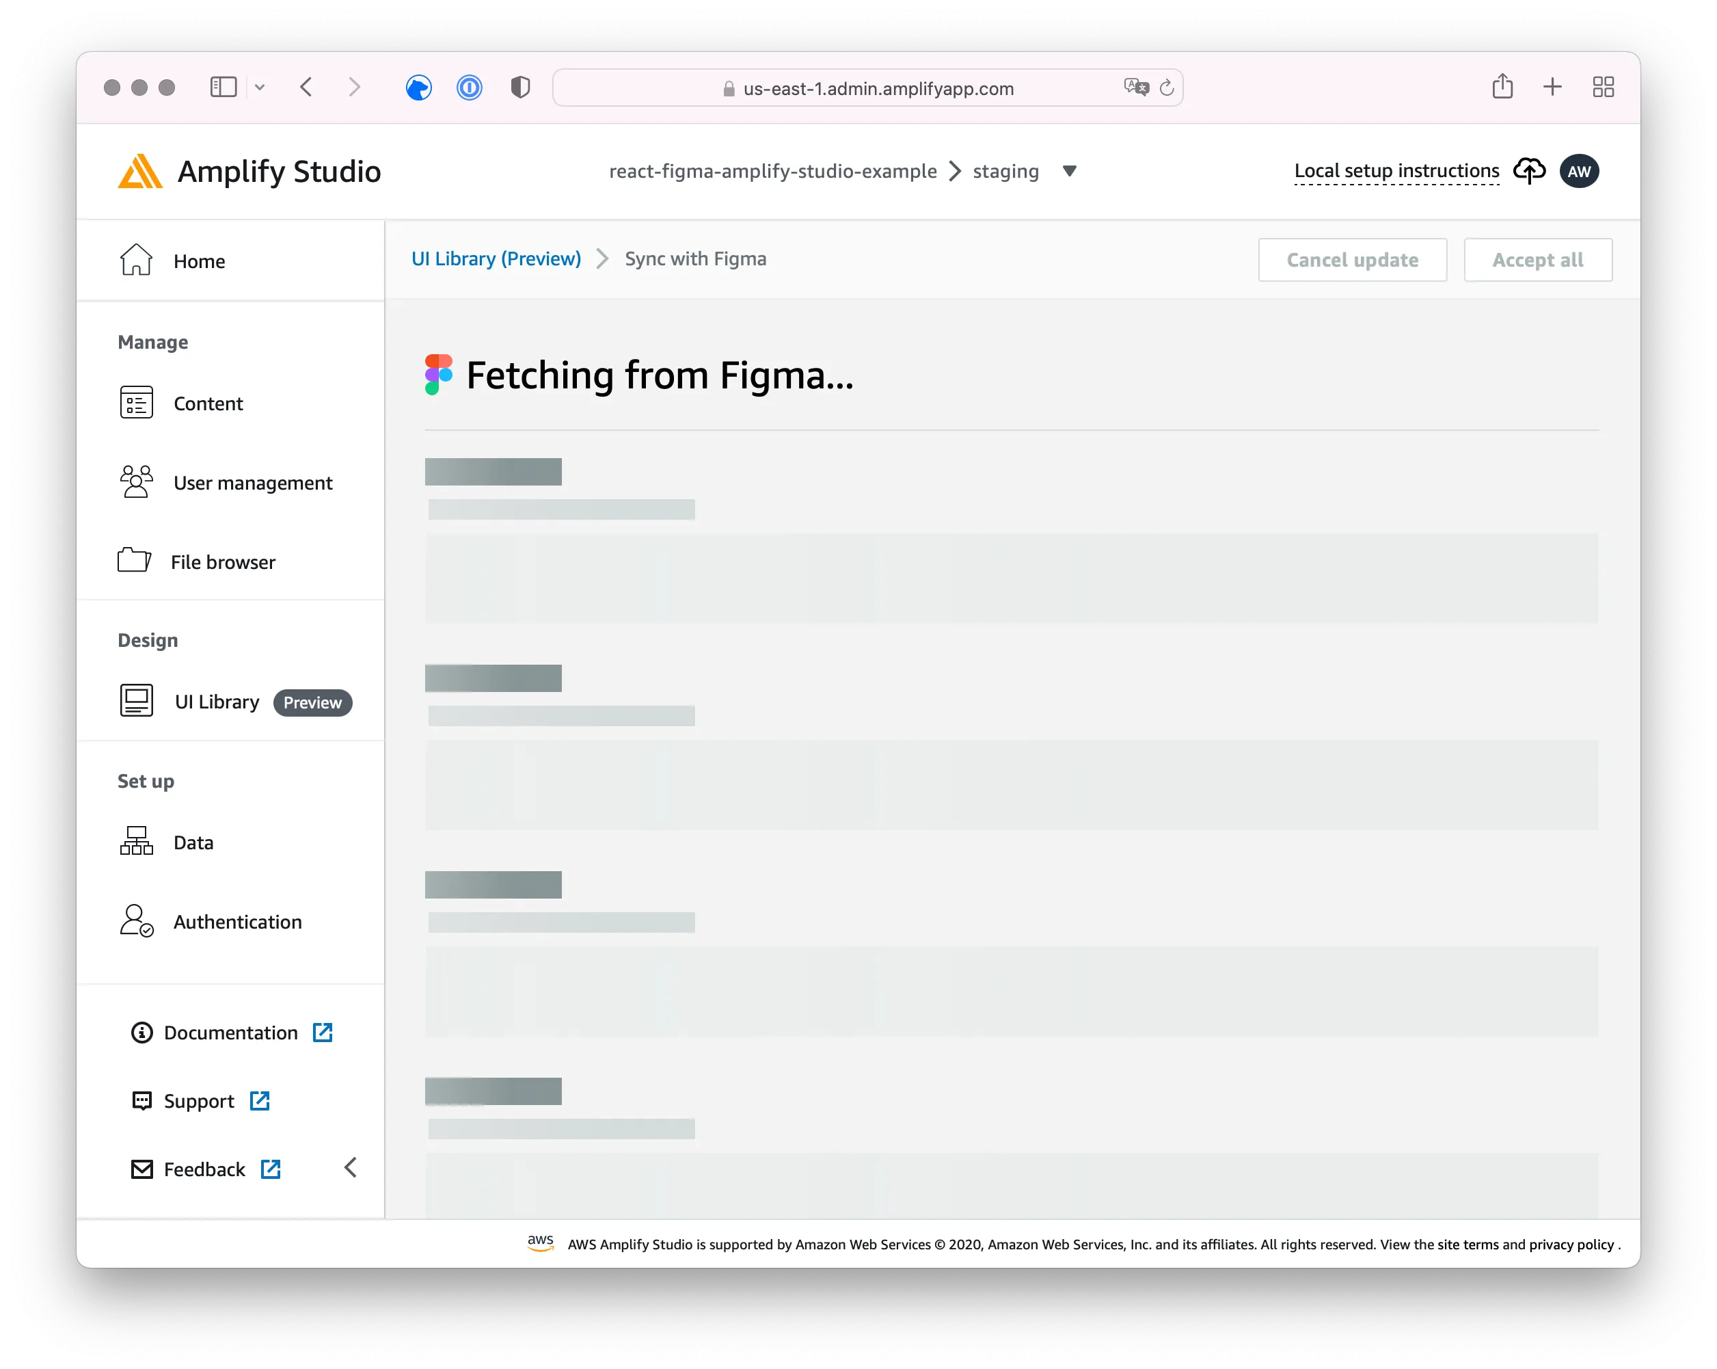
Task: Click the Cancel update button
Action: click(x=1352, y=260)
